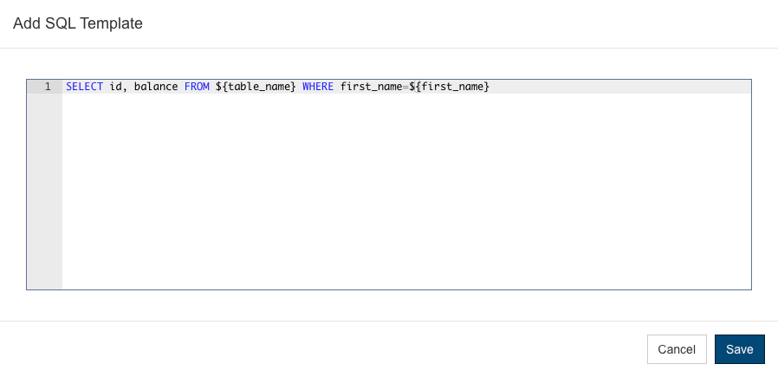The height and width of the screenshot is (377, 778).
Task: Click first_name before the equals sign
Action: (x=371, y=87)
